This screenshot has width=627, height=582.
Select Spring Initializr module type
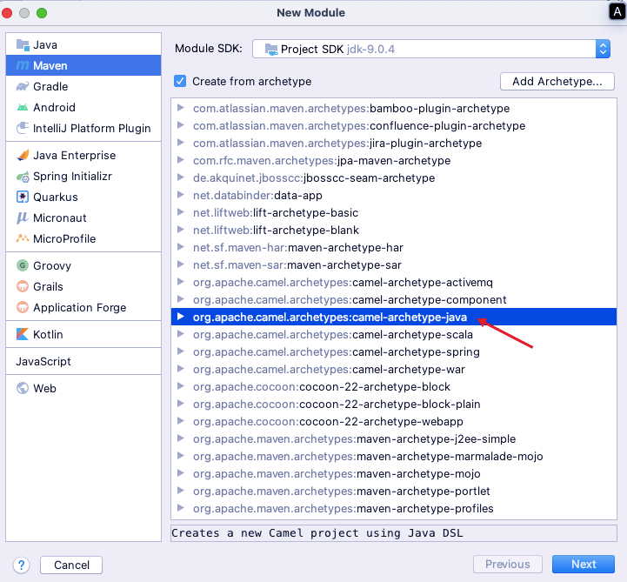(83, 176)
